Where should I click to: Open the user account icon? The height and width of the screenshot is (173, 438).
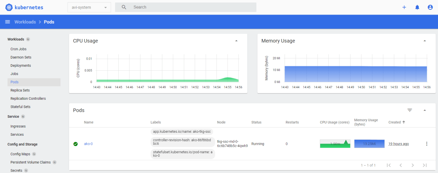click(x=430, y=7)
